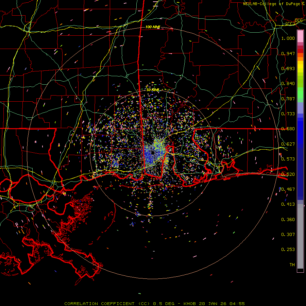Click the 0.787 legend value
Image resolution: width=306 pixels, height=306 pixels.
(288, 99)
